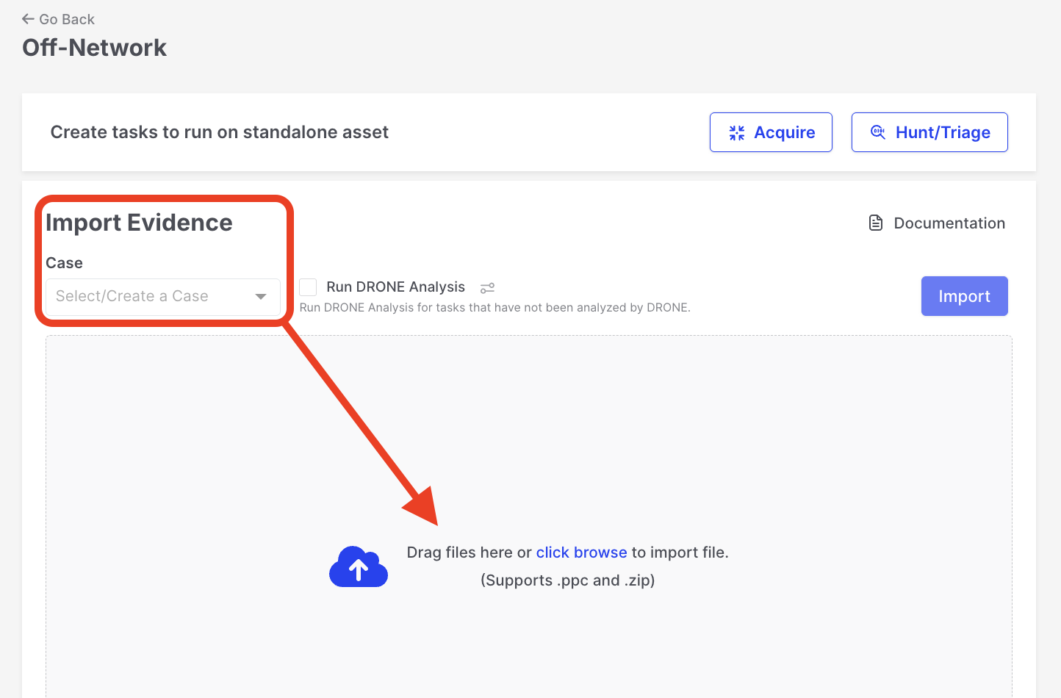The width and height of the screenshot is (1061, 698).
Task: Open the Documentation link text
Action: 949,223
